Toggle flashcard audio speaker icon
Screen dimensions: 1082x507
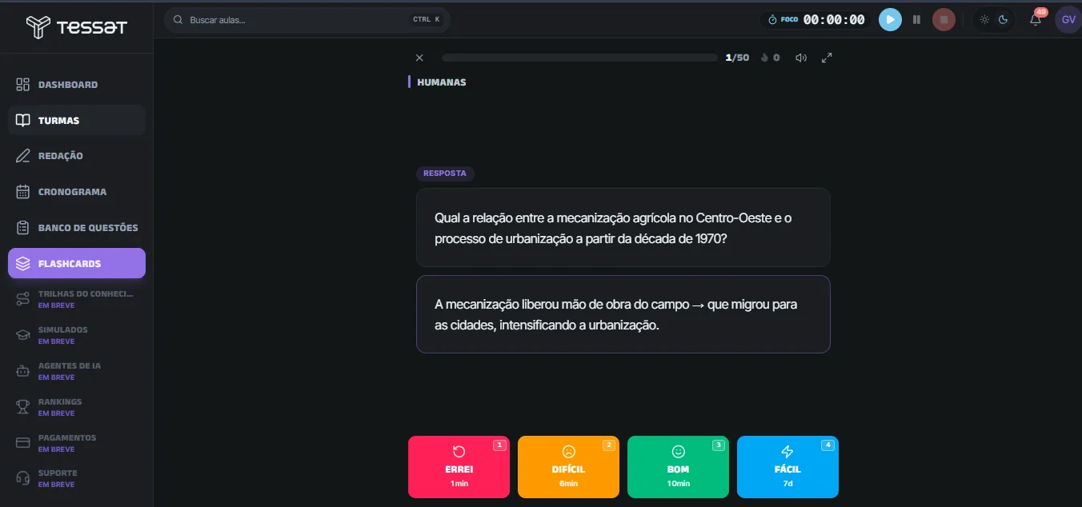pyautogui.click(x=800, y=58)
